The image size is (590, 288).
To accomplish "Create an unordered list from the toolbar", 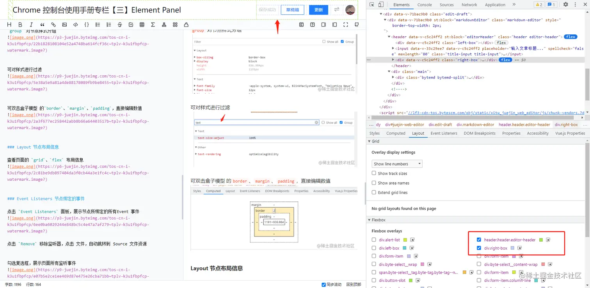I will [98, 25].
